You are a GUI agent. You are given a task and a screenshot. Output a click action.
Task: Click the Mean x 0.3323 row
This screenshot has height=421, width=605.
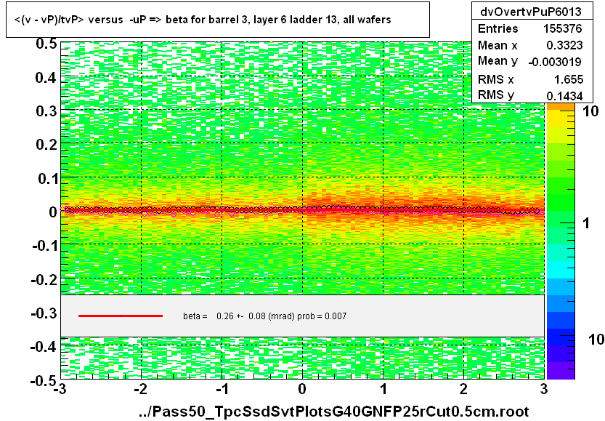click(x=529, y=45)
